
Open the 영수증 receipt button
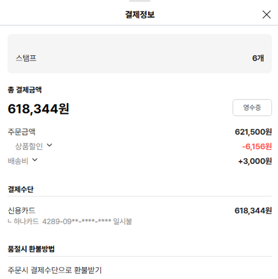click(x=252, y=108)
